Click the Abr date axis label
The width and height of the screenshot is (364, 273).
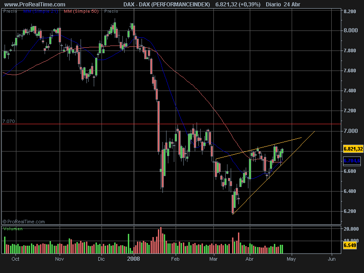pyautogui.click(x=249, y=259)
